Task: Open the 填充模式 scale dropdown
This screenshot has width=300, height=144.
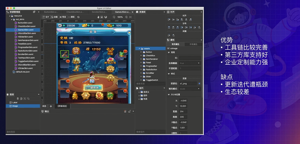Action: pyautogui.click(x=190, y=89)
